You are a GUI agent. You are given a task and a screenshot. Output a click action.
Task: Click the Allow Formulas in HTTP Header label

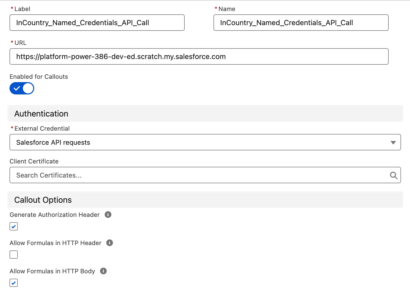point(56,243)
